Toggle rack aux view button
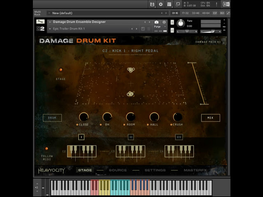 222,13
